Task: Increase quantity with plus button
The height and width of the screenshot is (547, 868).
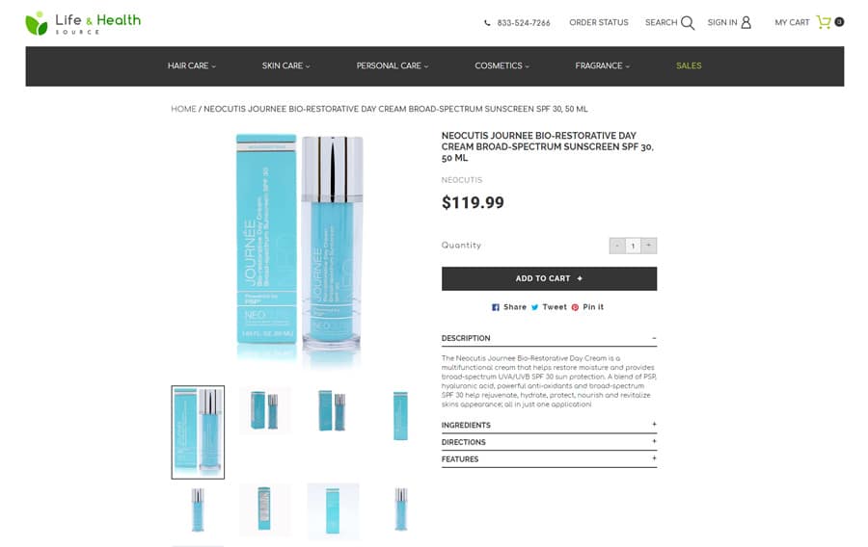Action: 649,246
